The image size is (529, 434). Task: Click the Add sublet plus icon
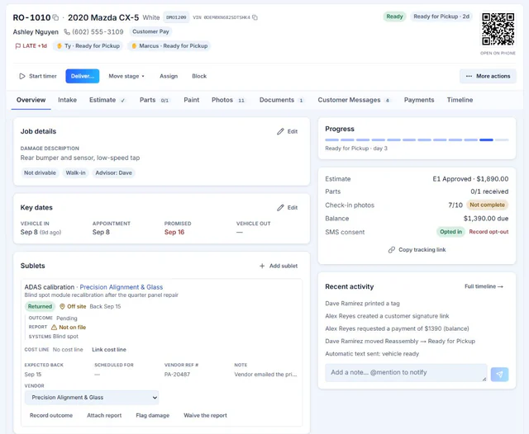click(262, 266)
